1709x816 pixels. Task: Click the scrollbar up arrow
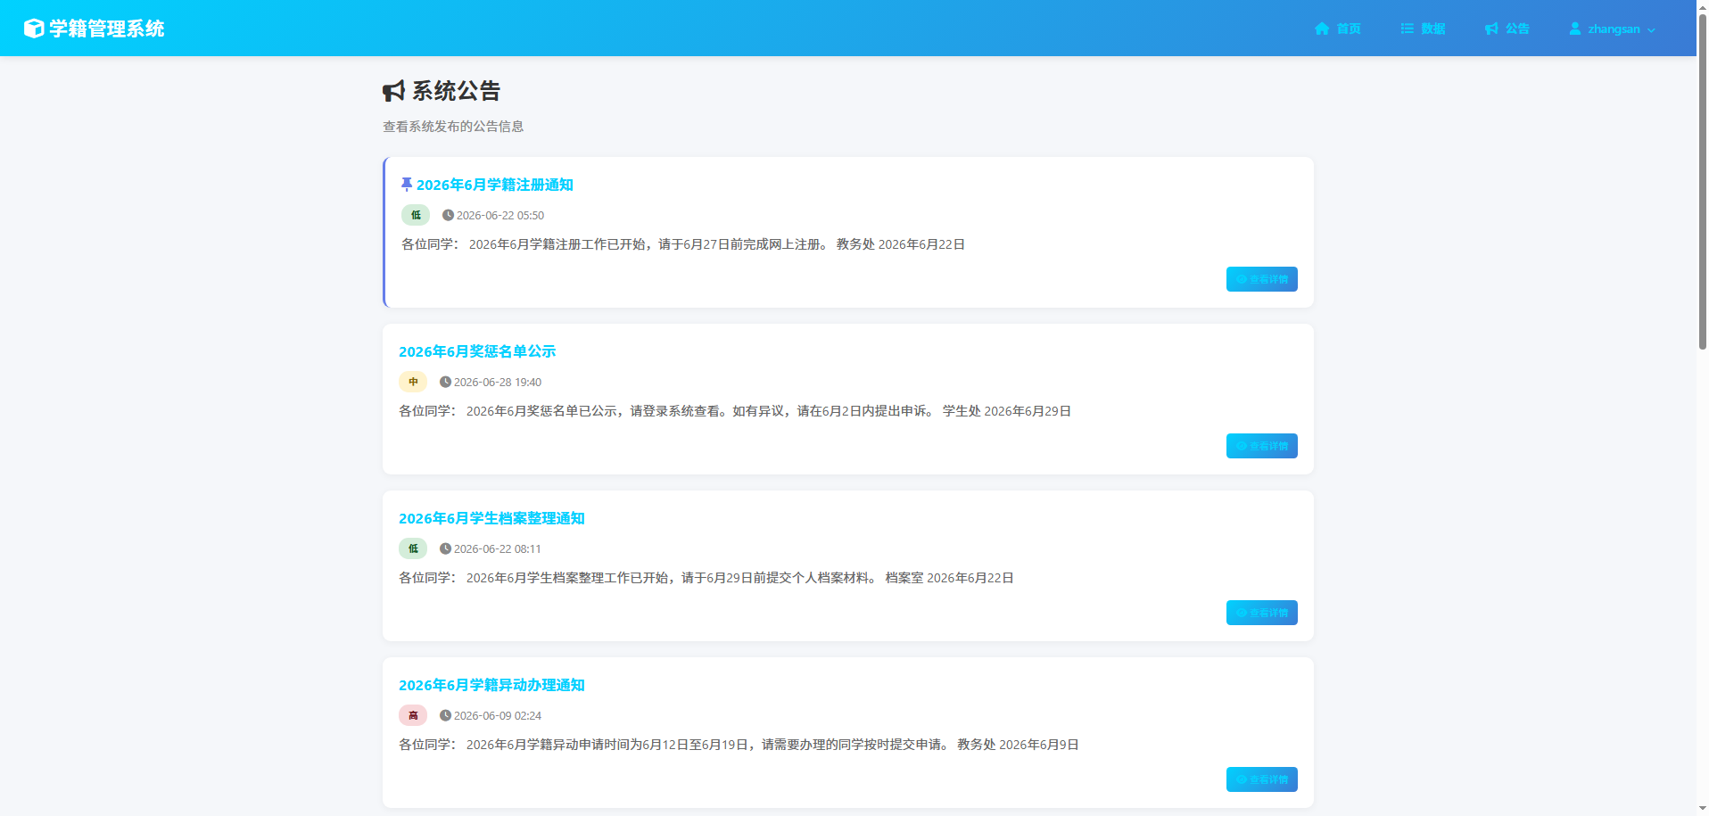coord(1702,5)
